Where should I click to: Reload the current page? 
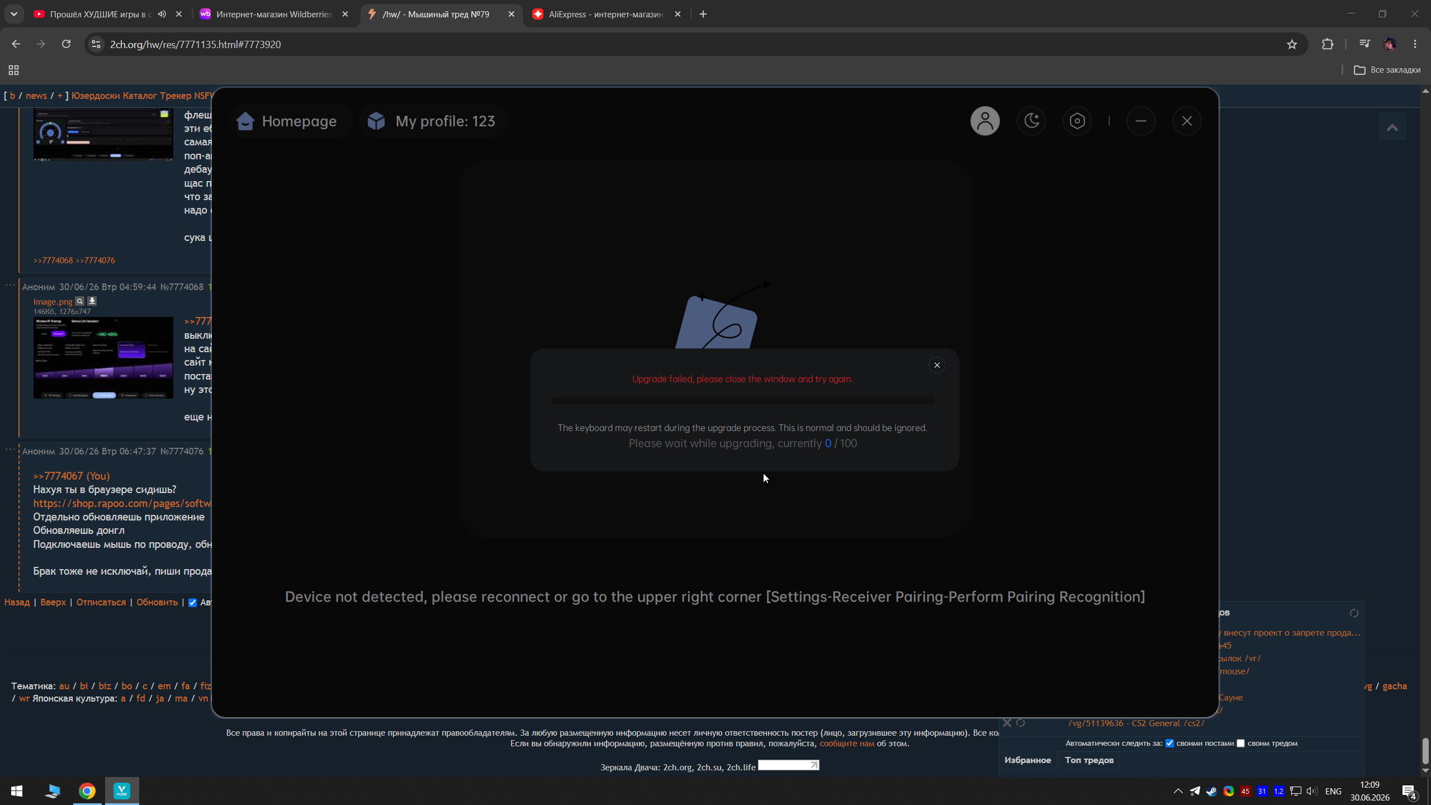pyautogui.click(x=66, y=44)
